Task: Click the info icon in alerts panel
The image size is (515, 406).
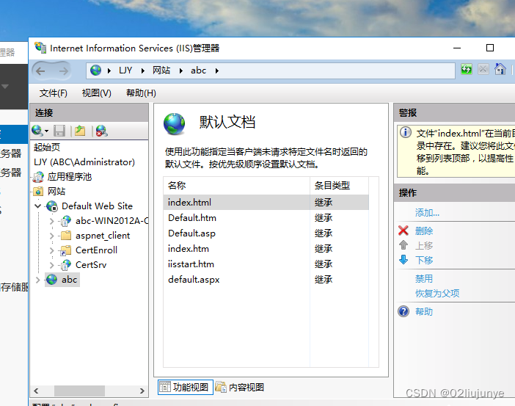Action: point(406,132)
